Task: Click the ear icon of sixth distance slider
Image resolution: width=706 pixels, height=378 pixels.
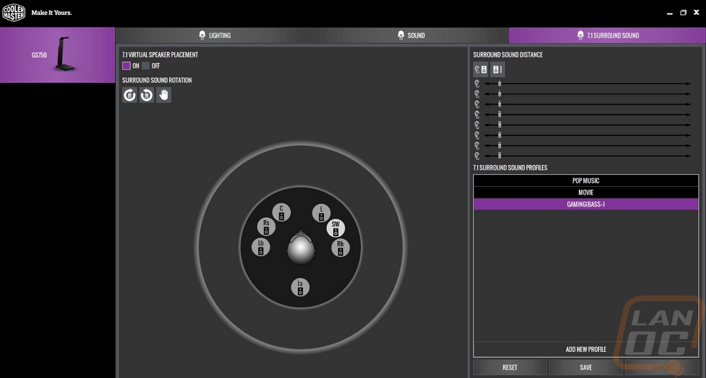Action: tap(477, 135)
